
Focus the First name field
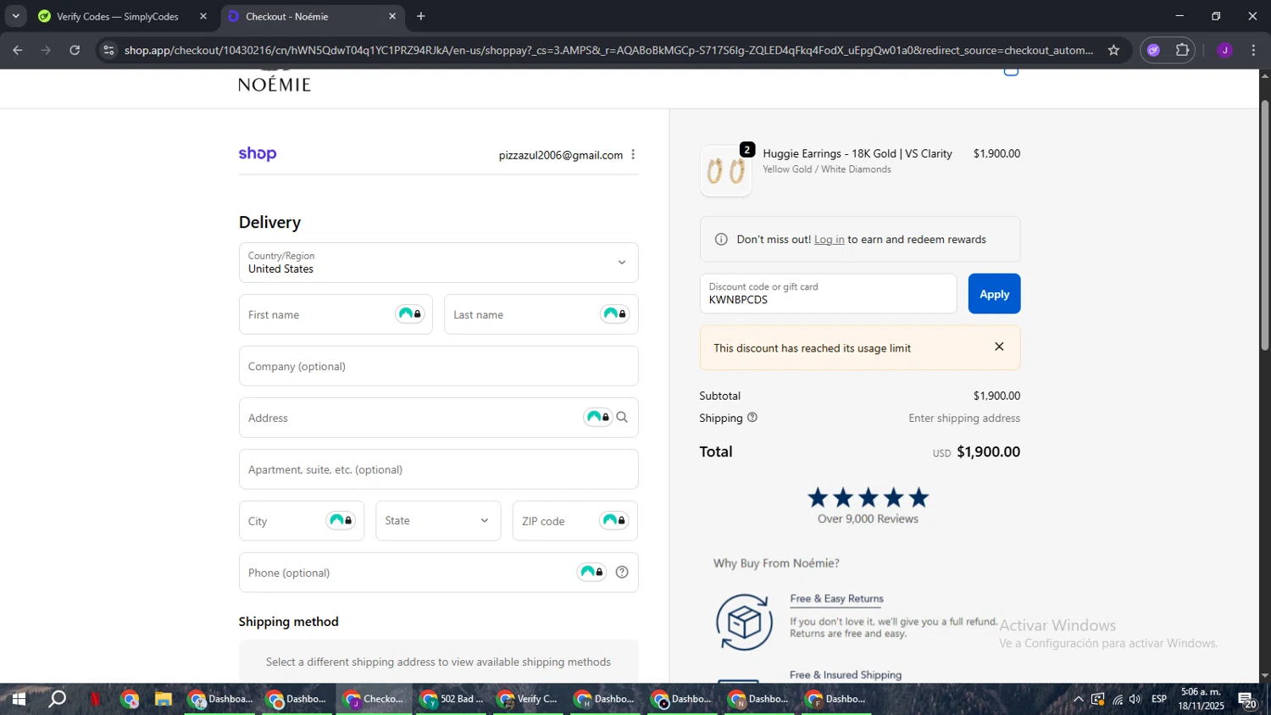tap(336, 314)
